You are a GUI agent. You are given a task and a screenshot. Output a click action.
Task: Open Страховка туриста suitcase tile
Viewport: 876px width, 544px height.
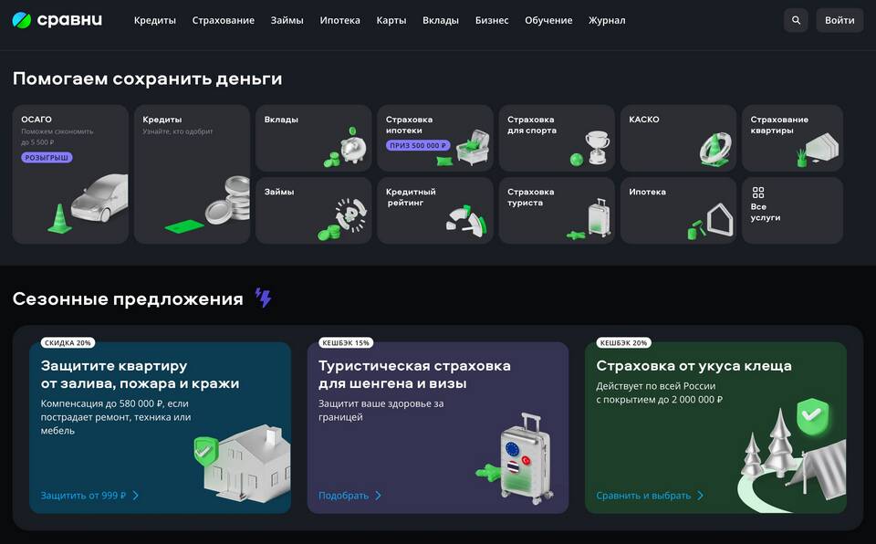pos(556,210)
